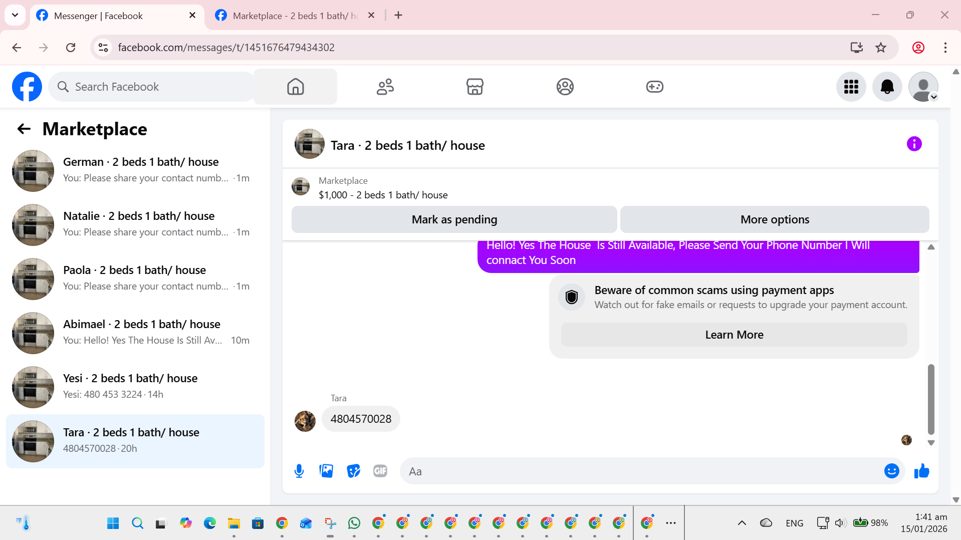
Task: Reload the page
Action: coord(71,48)
